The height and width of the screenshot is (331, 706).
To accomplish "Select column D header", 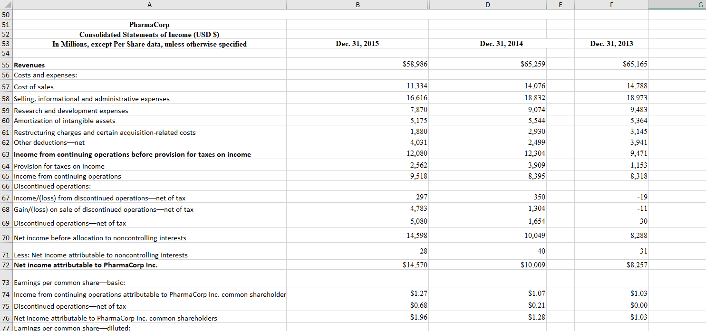I will [487, 4].
